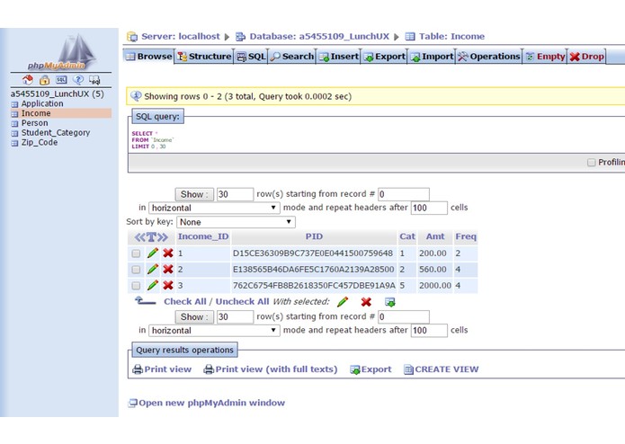
Task: Click the Home icon in sidebar
Action: (x=28, y=80)
